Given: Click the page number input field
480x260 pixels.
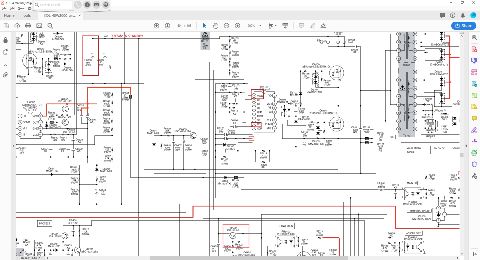Looking at the screenshot, I should click(179, 26).
